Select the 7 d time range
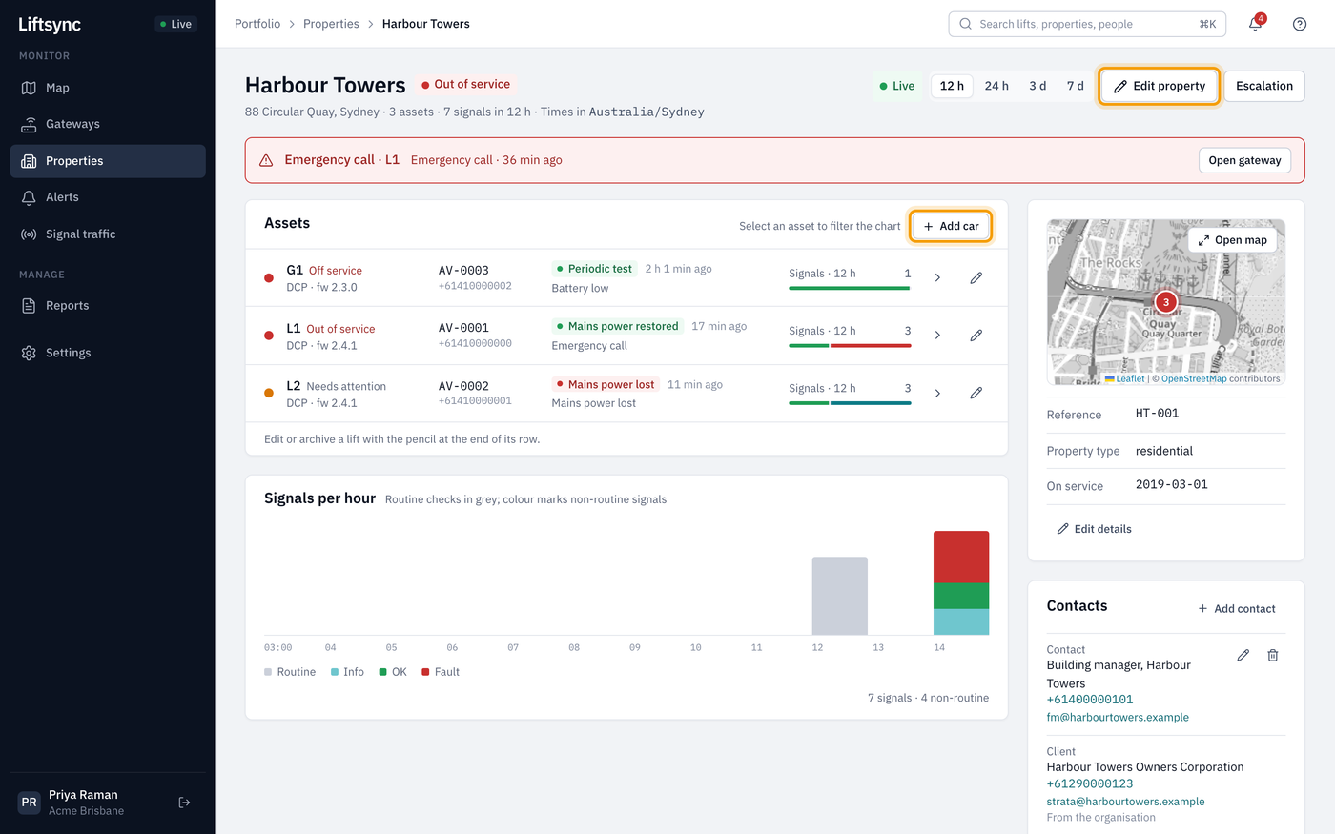The image size is (1335, 834). pos(1075,86)
